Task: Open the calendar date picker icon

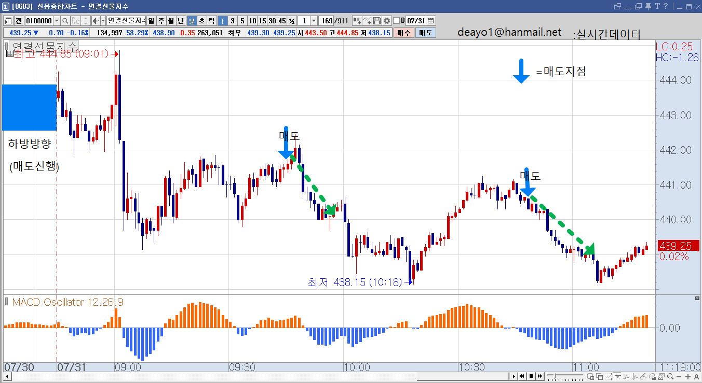Action: point(430,21)
